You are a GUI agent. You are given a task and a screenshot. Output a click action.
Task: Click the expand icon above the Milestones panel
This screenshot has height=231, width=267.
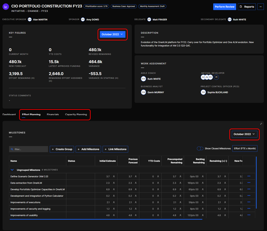tap(261, 124)
